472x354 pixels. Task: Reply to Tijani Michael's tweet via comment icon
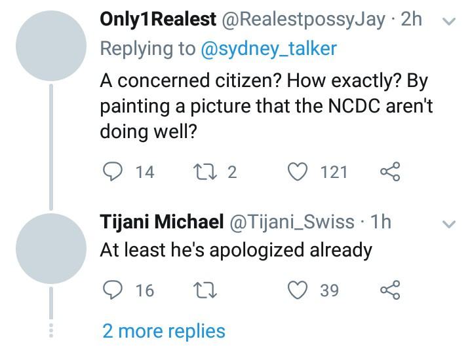pyautogui.click(x=113, y=290)
